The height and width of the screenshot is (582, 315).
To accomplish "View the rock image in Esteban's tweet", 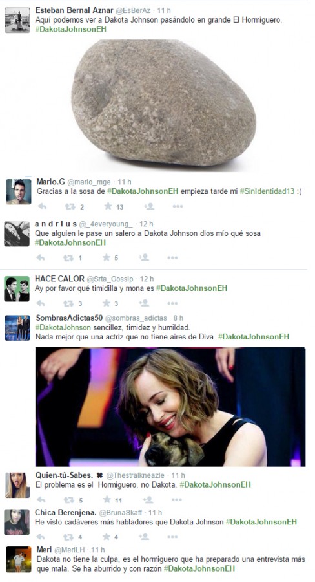I will point(163,105).
